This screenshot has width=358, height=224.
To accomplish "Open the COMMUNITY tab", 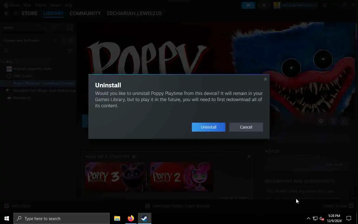I will [85, 13].
